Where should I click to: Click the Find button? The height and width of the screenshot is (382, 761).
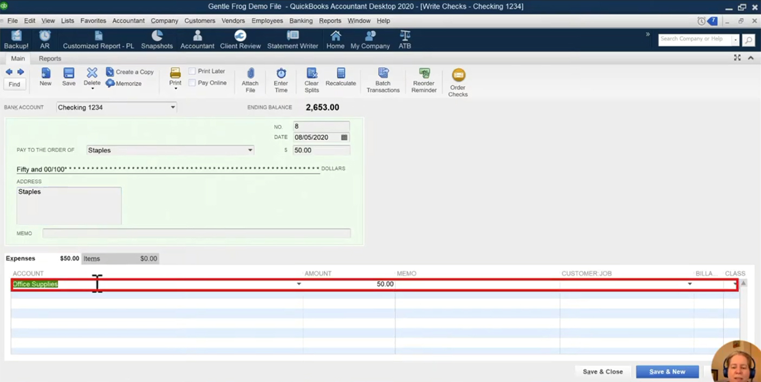point(14,84)
